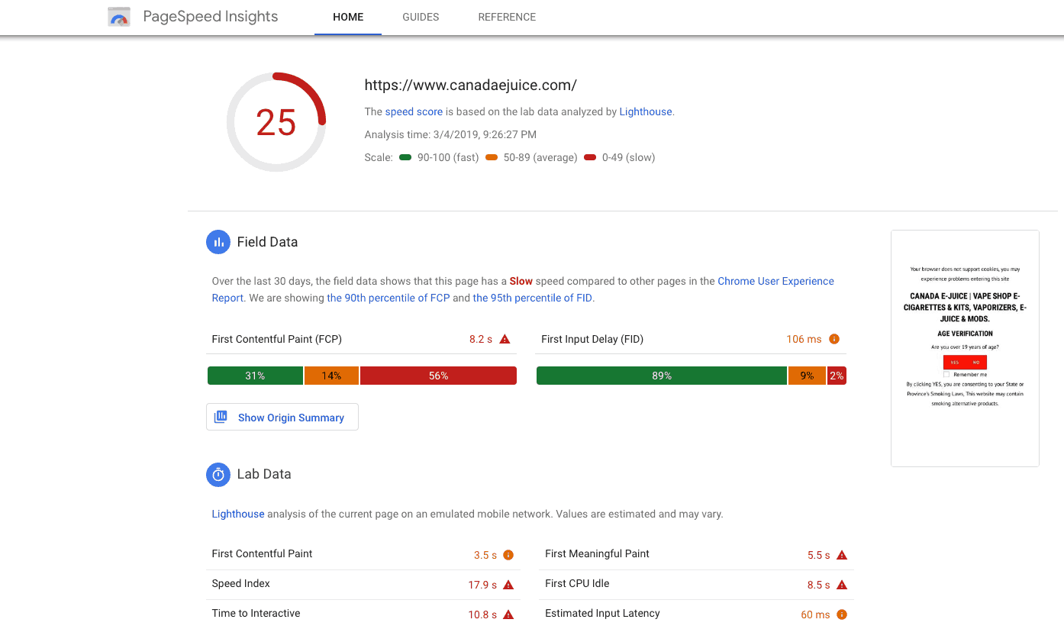Viewport: 1064px width, 629px height.
Task: Click info icon beside Estimated Input Latency
Action: click(842, 614)
